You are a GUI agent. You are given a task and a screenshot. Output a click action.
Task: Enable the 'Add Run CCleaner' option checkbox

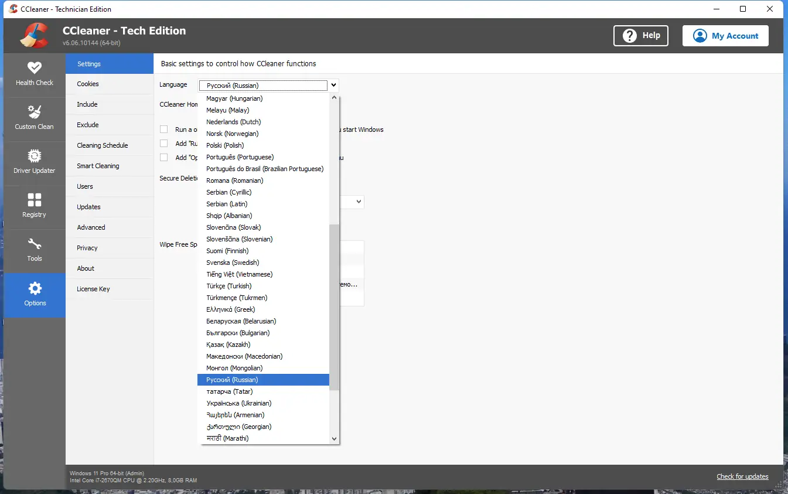pyautogui.click(x=163, y=143)
